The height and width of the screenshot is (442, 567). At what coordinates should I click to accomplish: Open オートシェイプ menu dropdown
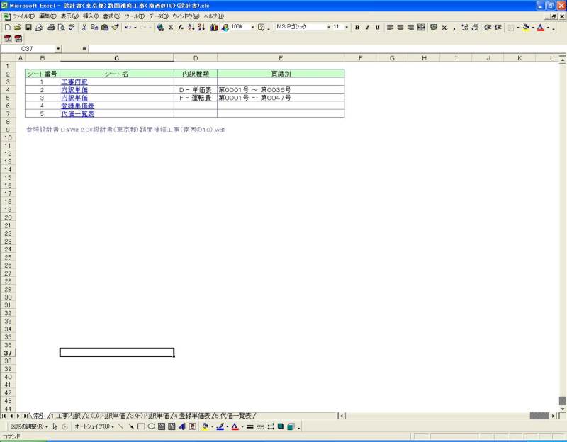point(94,427)
